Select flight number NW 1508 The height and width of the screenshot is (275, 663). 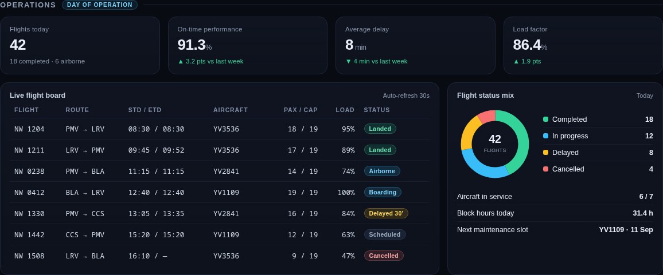[29, 256]
